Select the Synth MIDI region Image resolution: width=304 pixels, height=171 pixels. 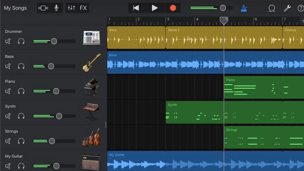235,112
